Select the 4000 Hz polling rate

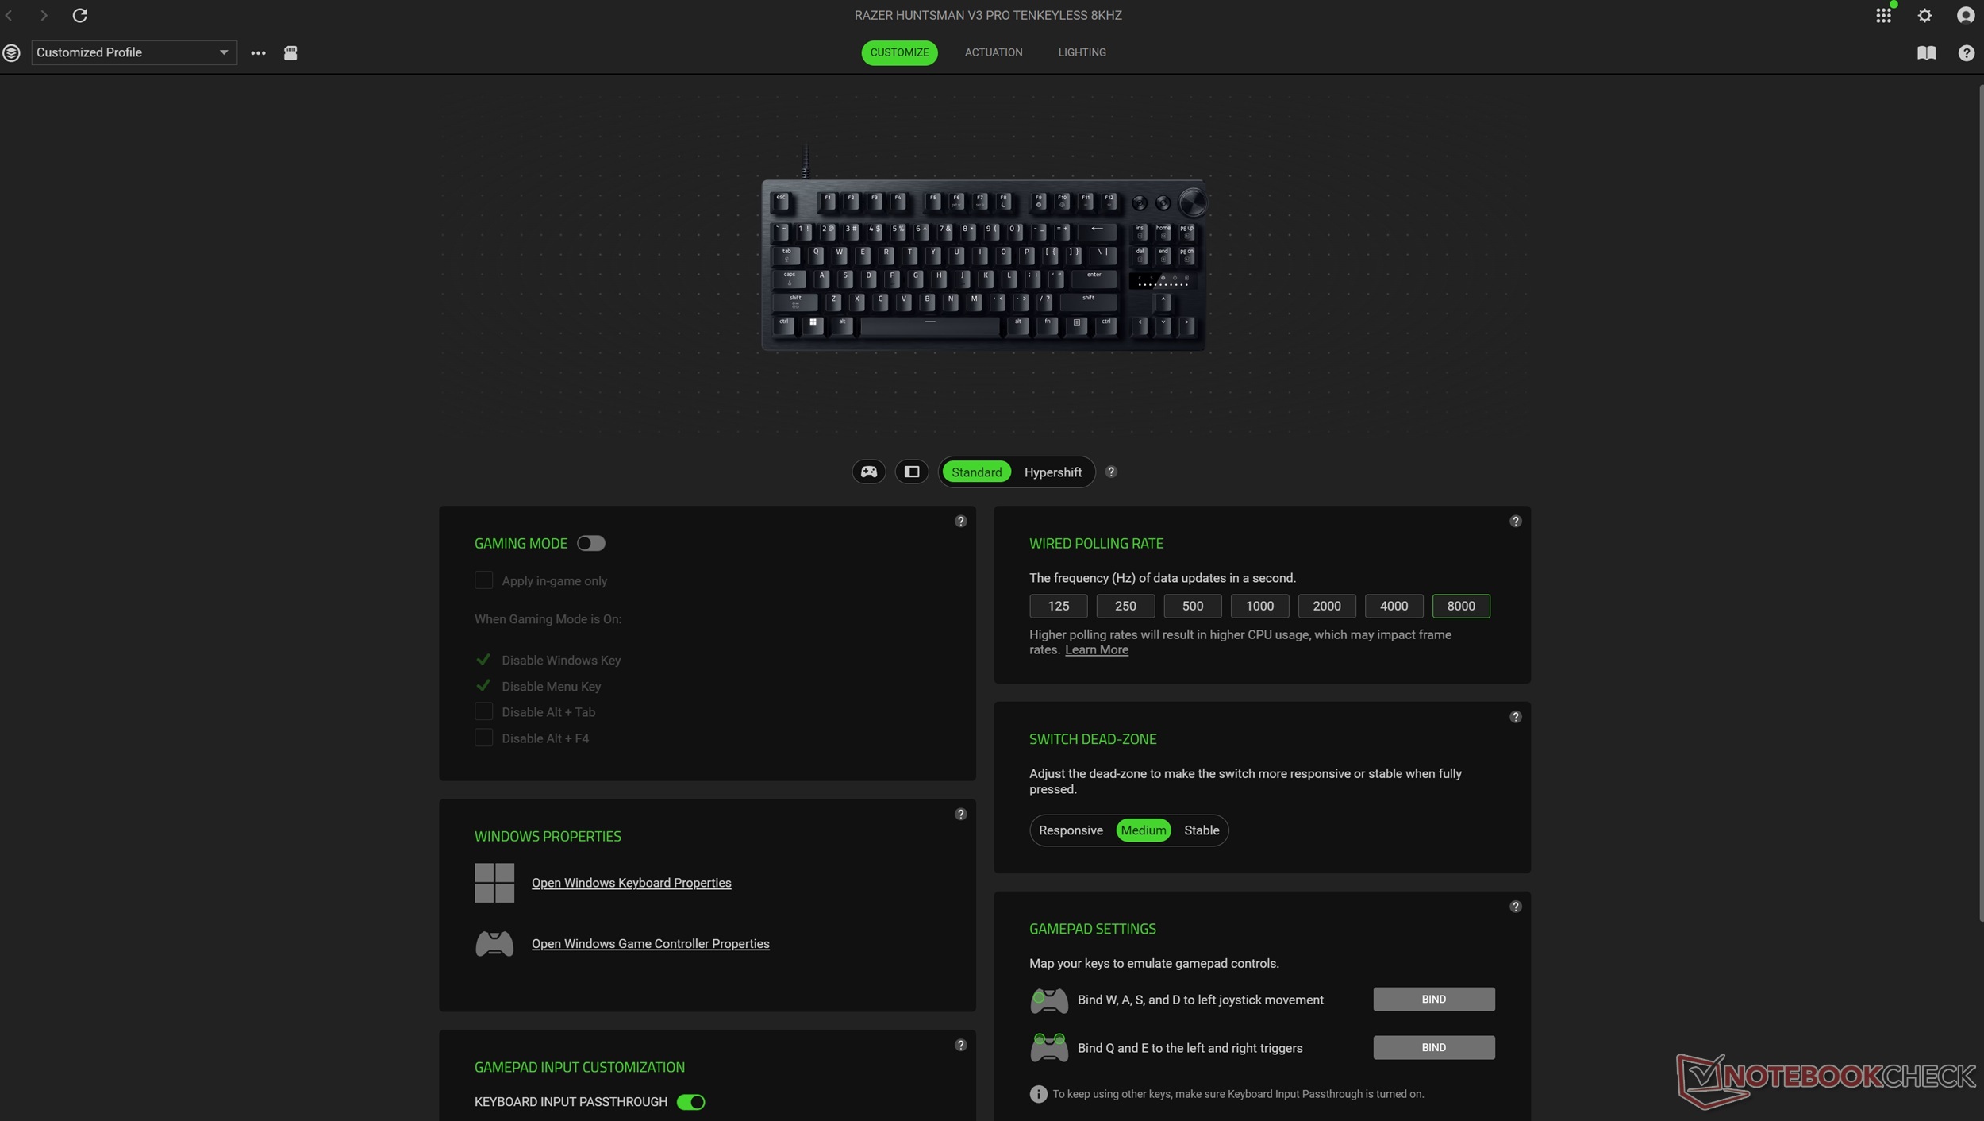(x=1394, y=606)
